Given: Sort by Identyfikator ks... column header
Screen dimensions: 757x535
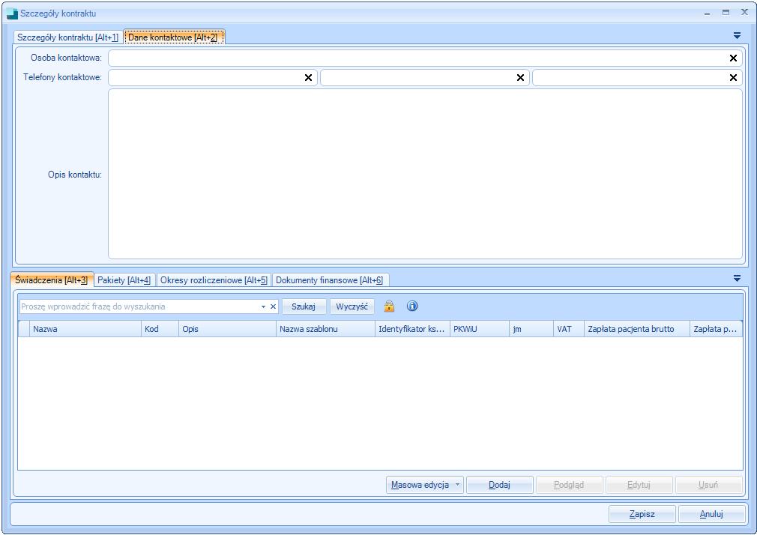Looking at the screenshot, I should coord(413,329).
